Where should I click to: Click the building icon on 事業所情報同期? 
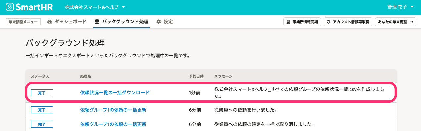pos(288,22)
